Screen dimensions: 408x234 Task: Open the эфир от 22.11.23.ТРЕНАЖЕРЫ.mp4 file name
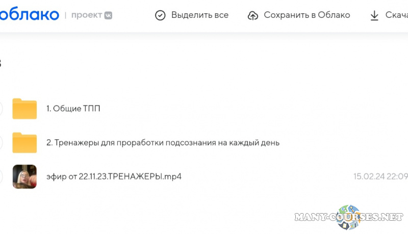tap(114, 176)
